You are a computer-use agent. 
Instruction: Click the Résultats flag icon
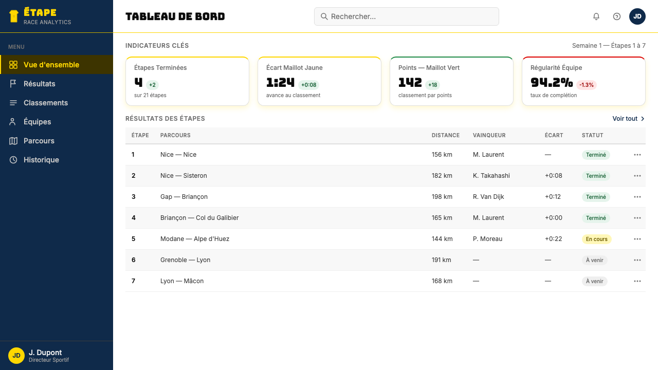tap(13, 84)
